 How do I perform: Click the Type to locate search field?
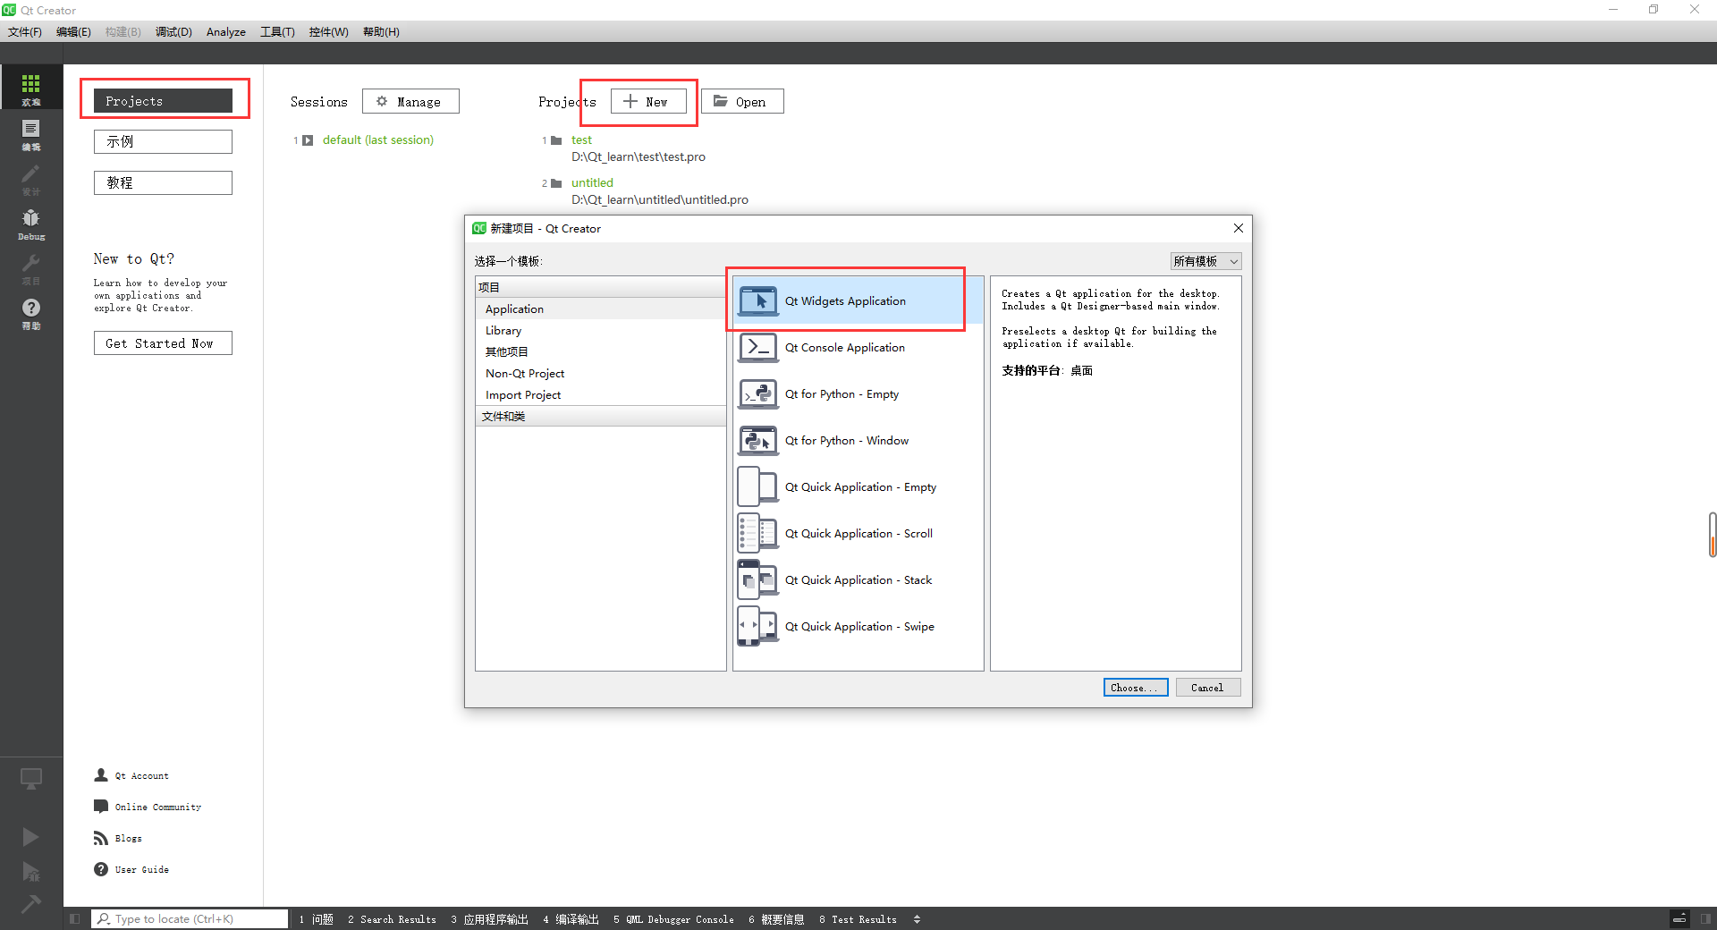pyautogui.click(x=190, y=918)
